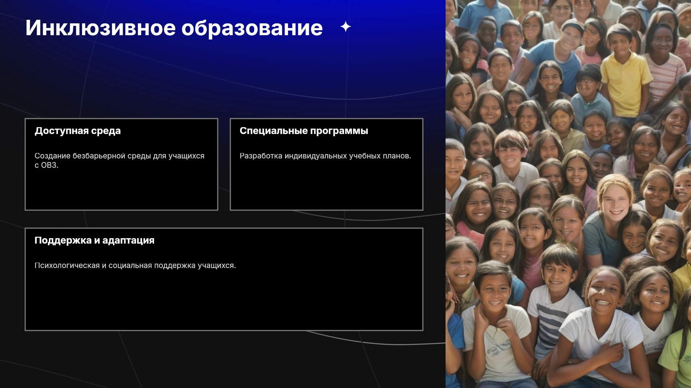Image resolution: width=691 pixels, height=388 pixels.
Task: Select the text "Разработка индивидуальных учебных планов"
Action: [x=325, y=156]
